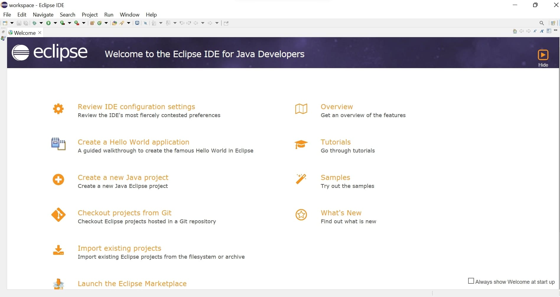Close the Welcome tab
The width and height of the screenshot is (560, 297).
click(x=40, y=32)
